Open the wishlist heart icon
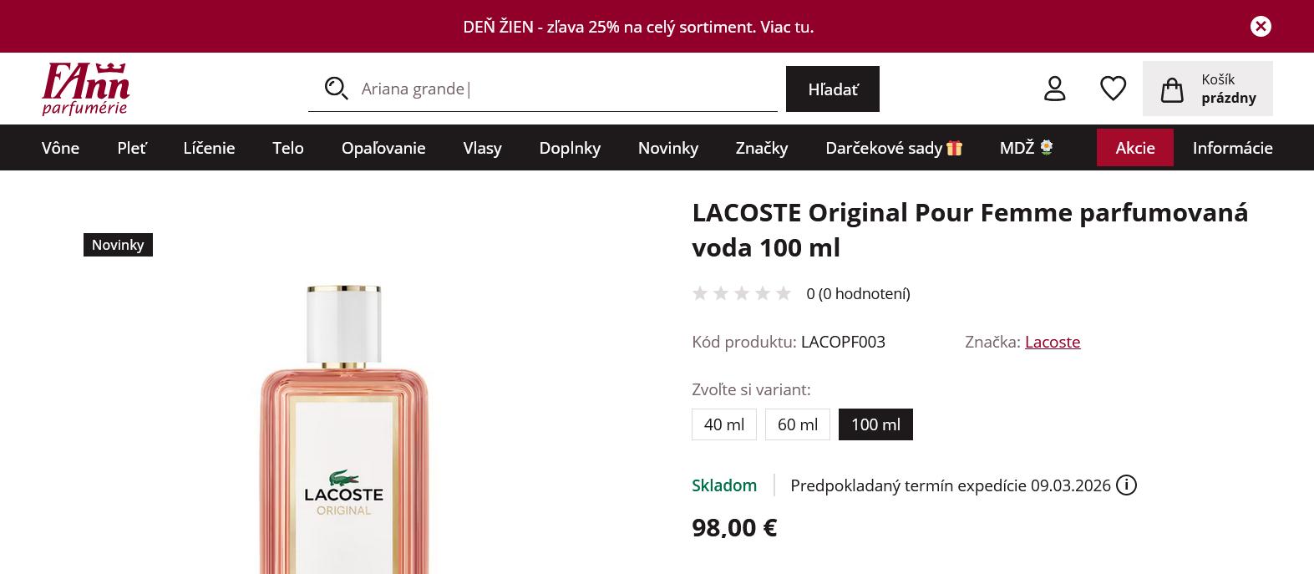 (x=1113, y=89)
